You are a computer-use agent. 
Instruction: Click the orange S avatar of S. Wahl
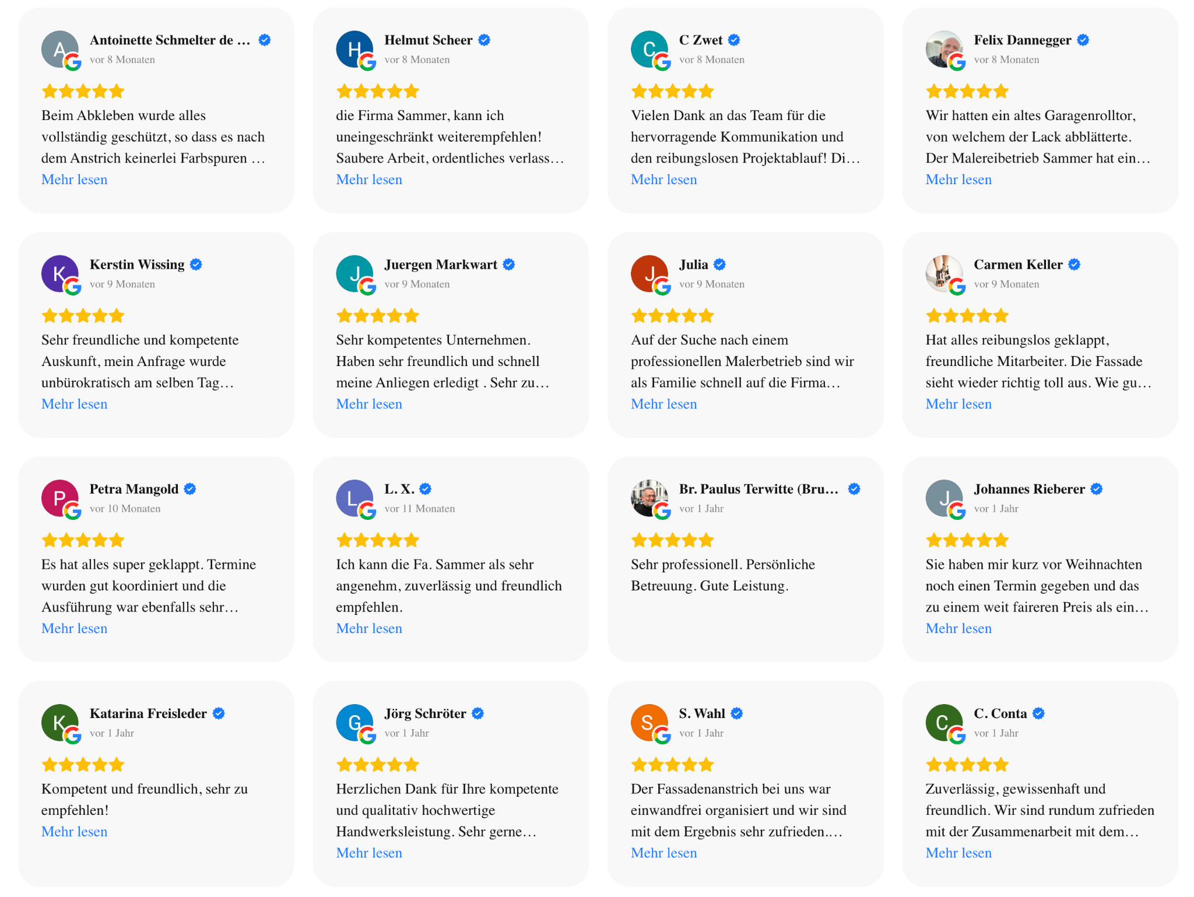coord(649,723)
